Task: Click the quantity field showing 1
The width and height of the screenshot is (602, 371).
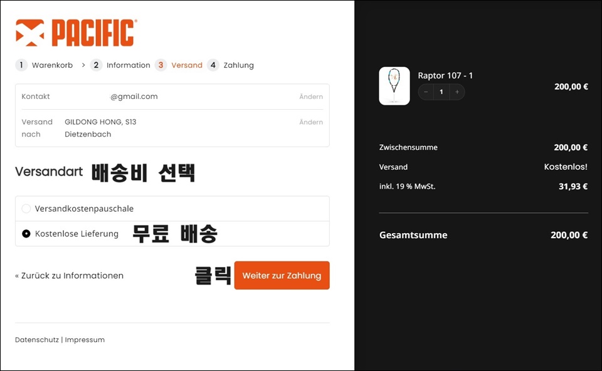Action: pyautogui.click(x=441, y=92)
